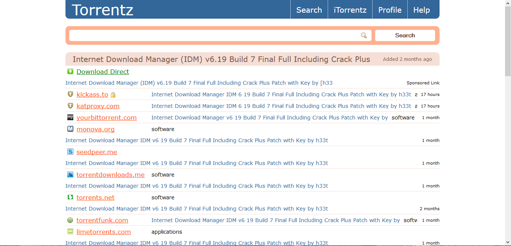This screenshot has width=511, height=246.
Task: Click the yourbittorrent.com 'my' favicon
Action: [70, 117]
